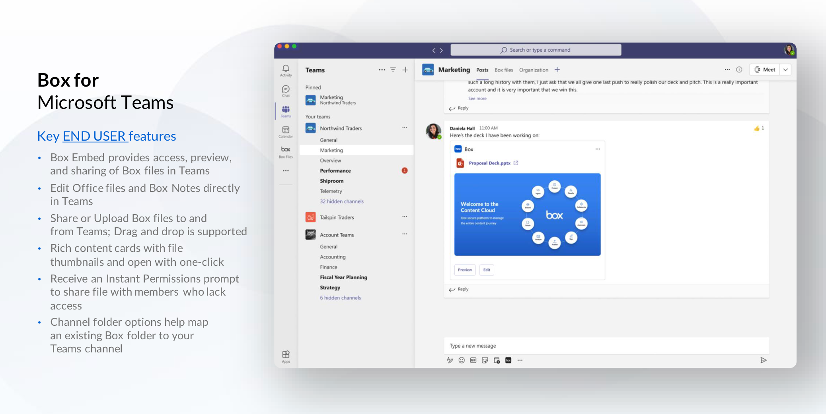826x414 pixels.
Task: Reply to the top truncated message
Action: point(459,108)
